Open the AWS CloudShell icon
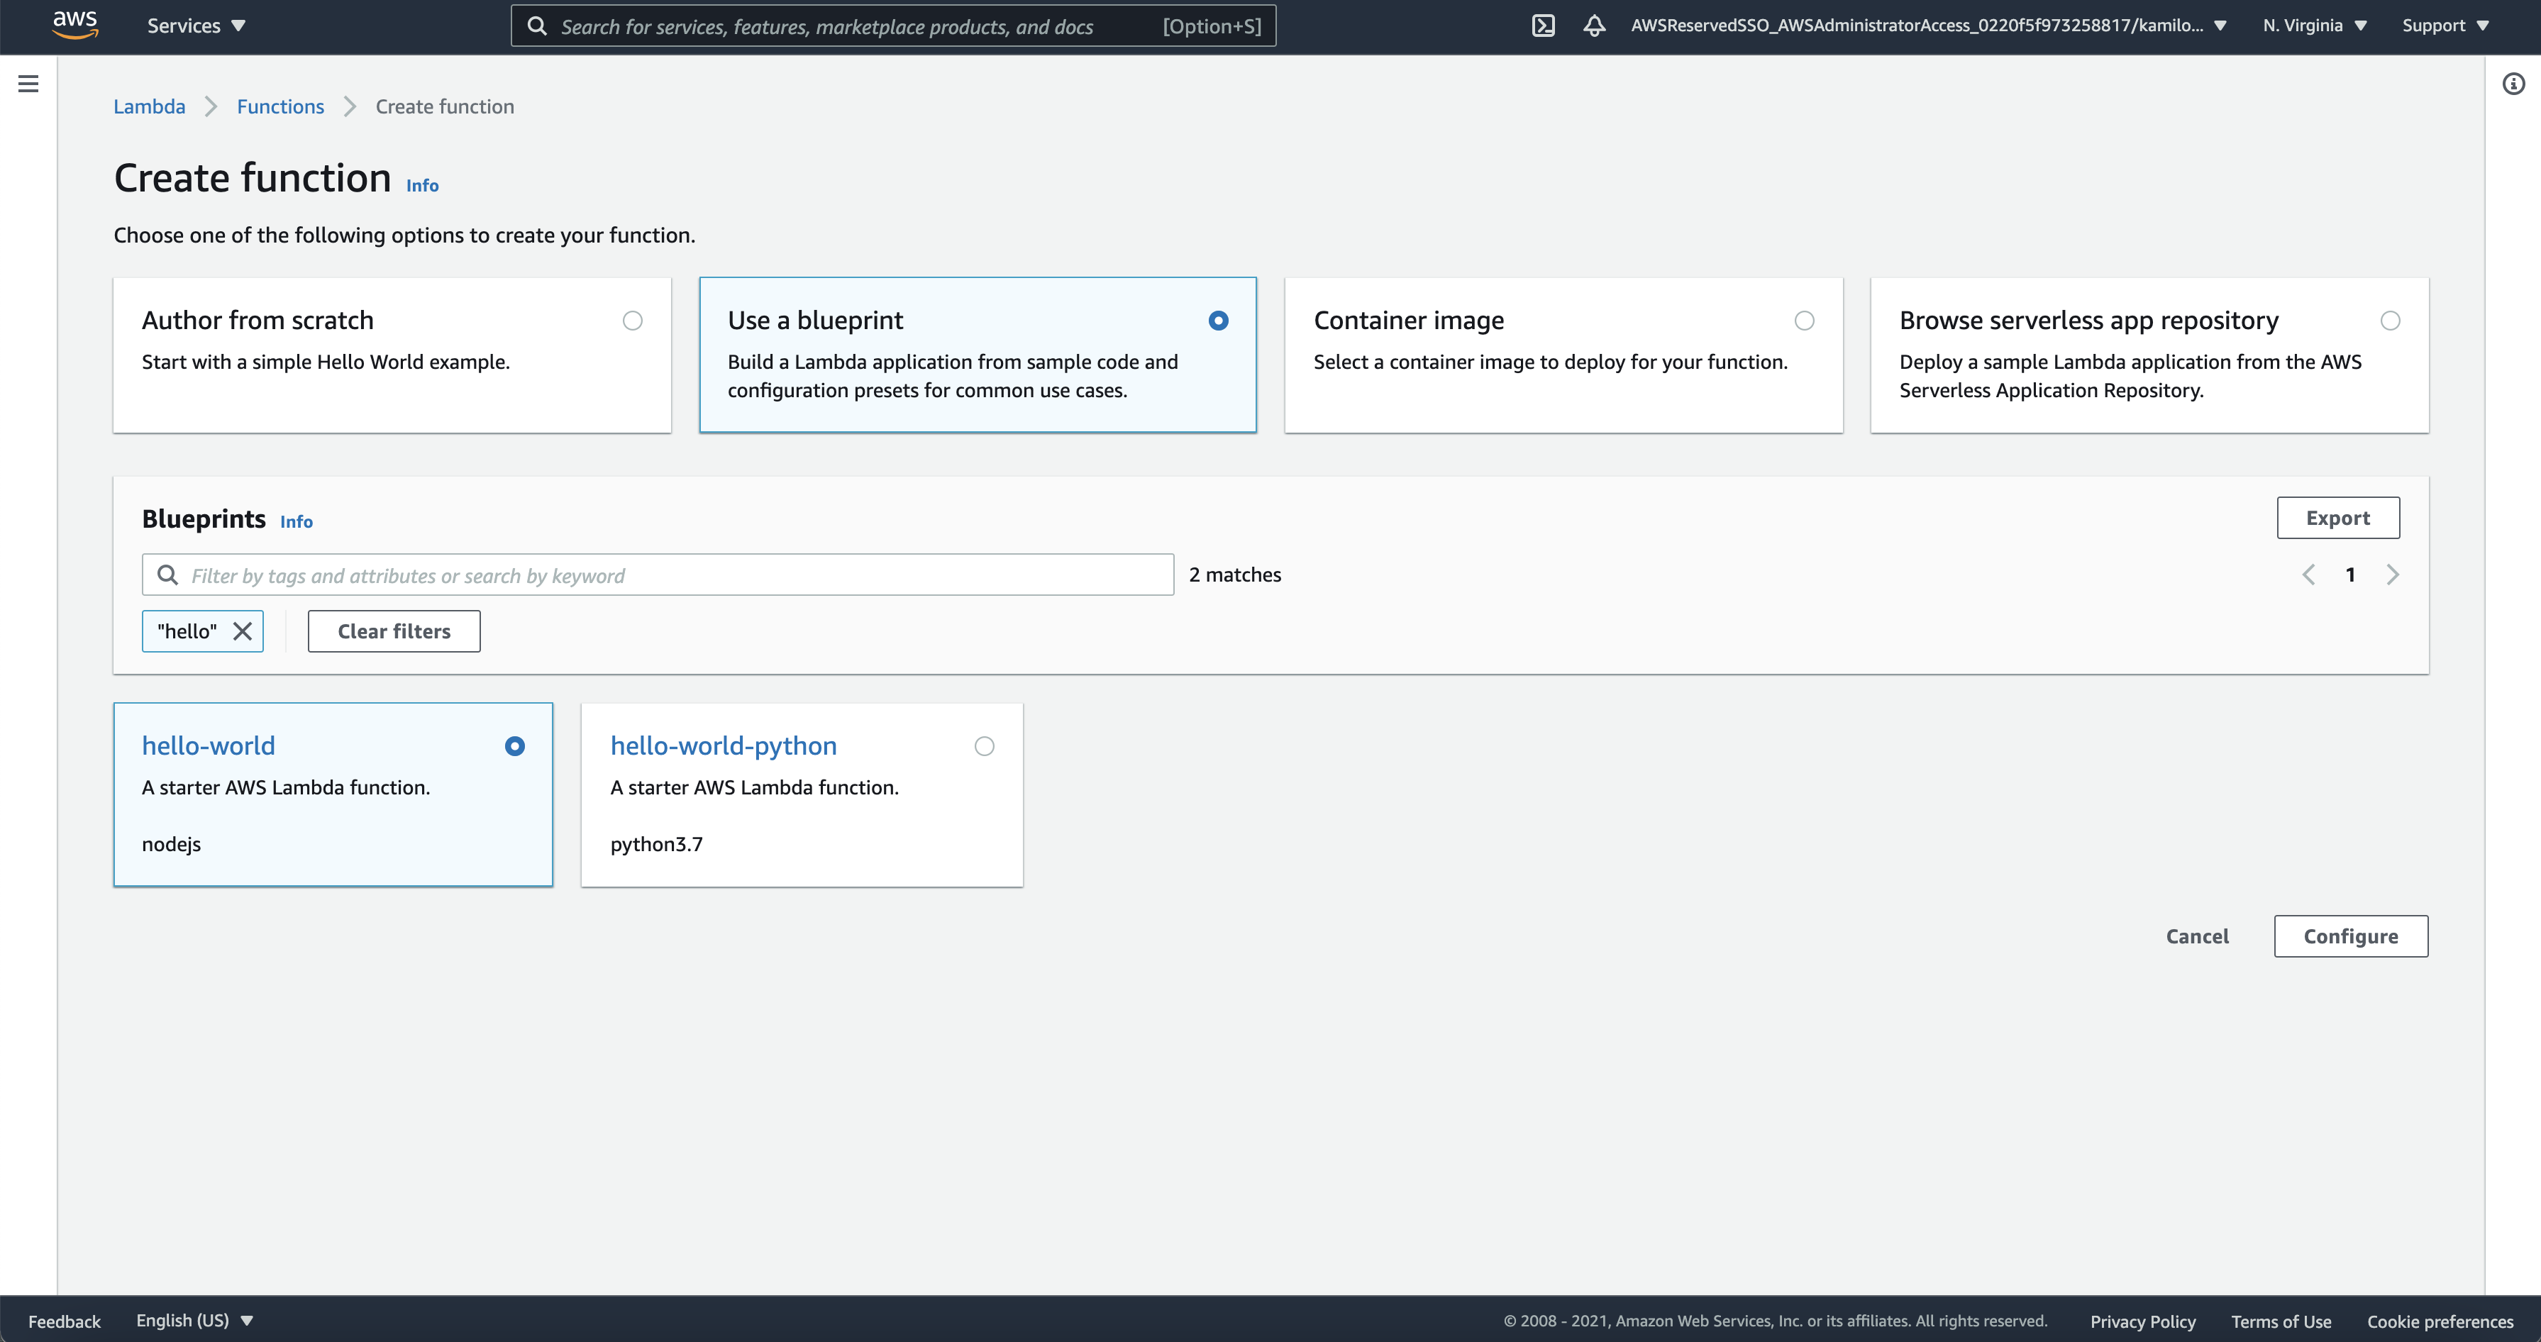 pos(1543,26)
